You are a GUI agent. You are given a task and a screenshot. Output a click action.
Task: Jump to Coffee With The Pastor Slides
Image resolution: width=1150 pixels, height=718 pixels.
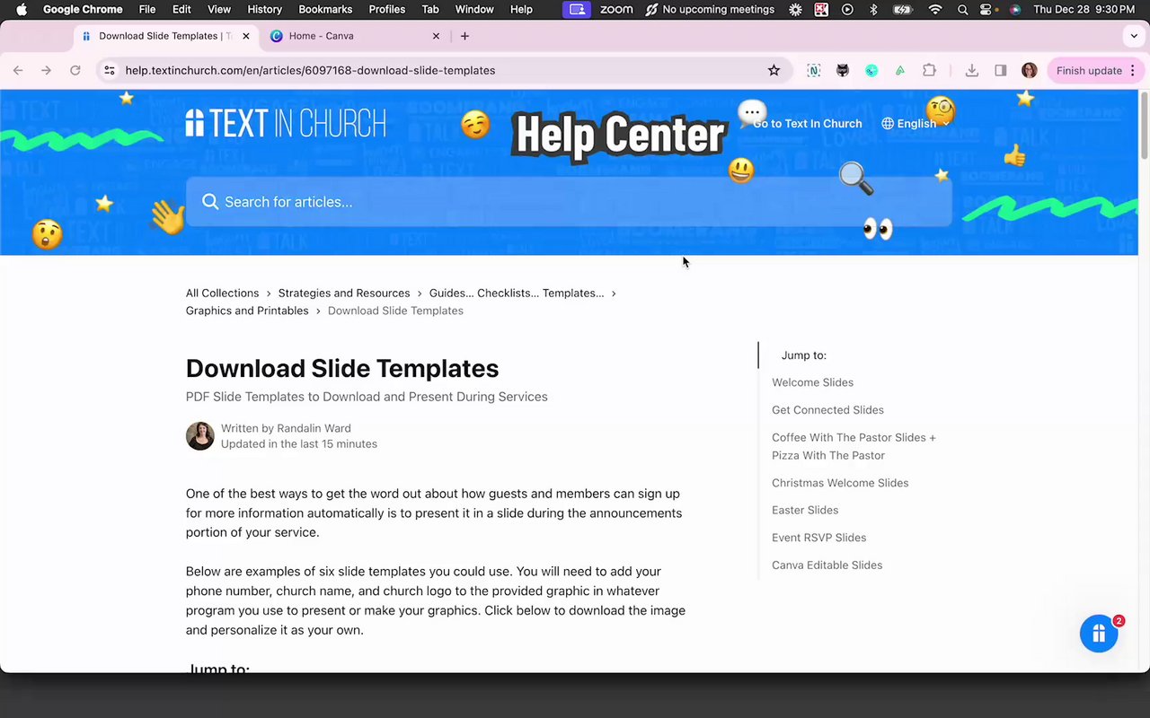(x=854, y=446)
